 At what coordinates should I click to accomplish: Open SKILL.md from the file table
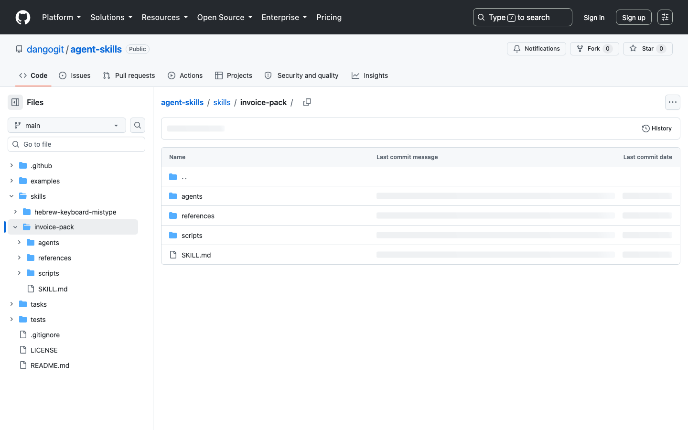(x=196, y=255)
